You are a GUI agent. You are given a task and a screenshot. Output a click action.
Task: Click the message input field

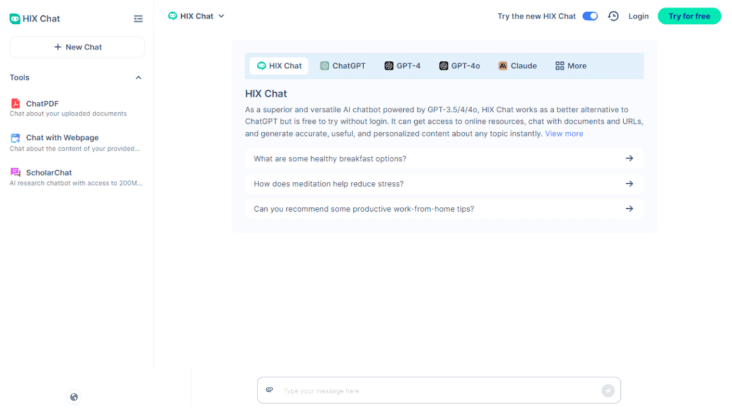click(427, 390)
